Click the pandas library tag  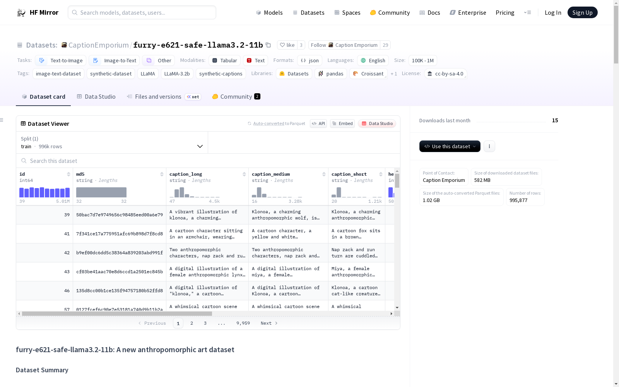pyautogui.click(x=331, y=74)
